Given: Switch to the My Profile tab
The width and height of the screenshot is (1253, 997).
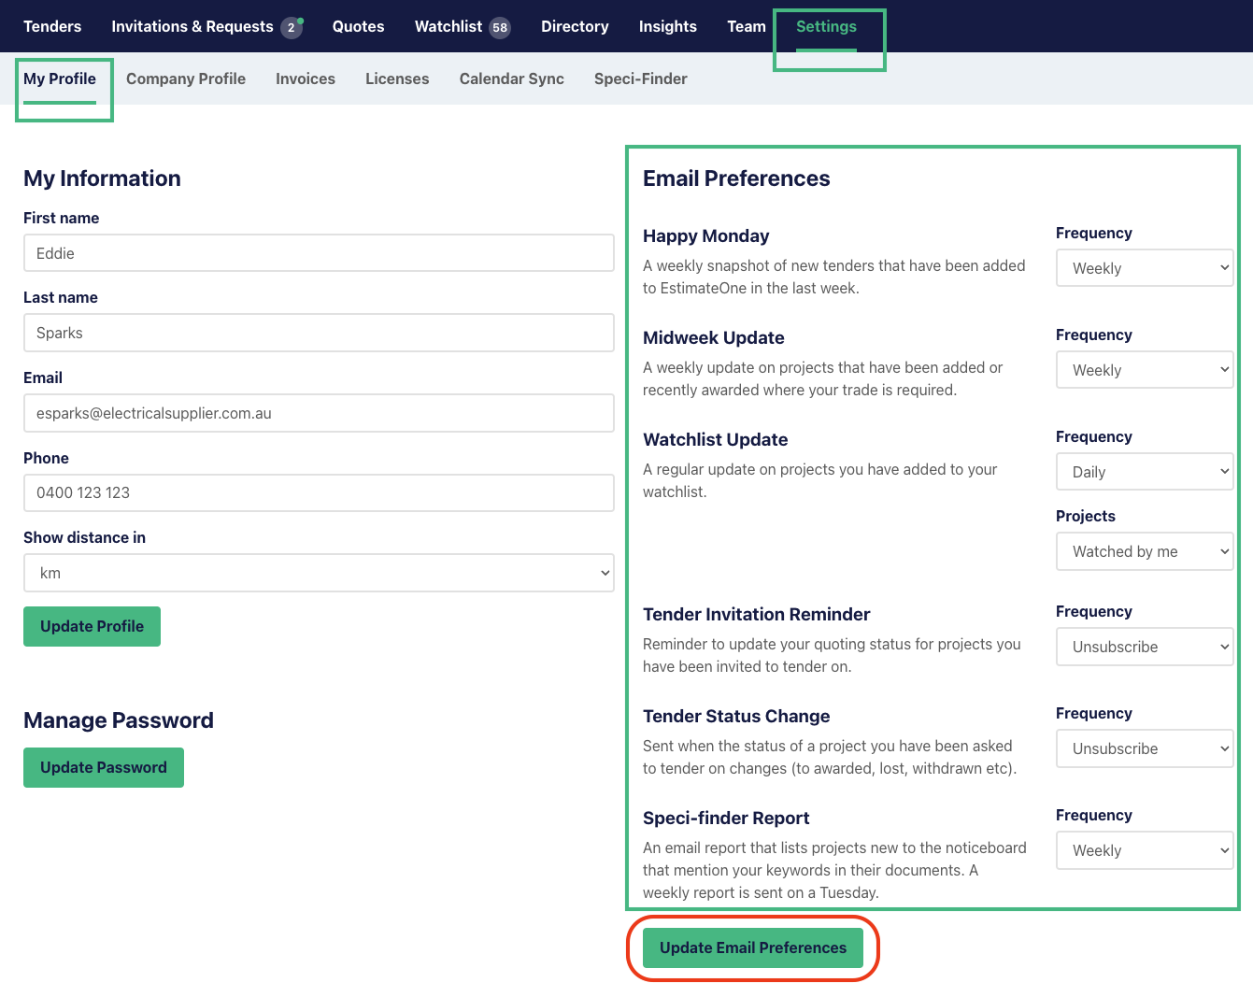Looking at the screenshot, I should pyautogui.click(x=60, y=78).
